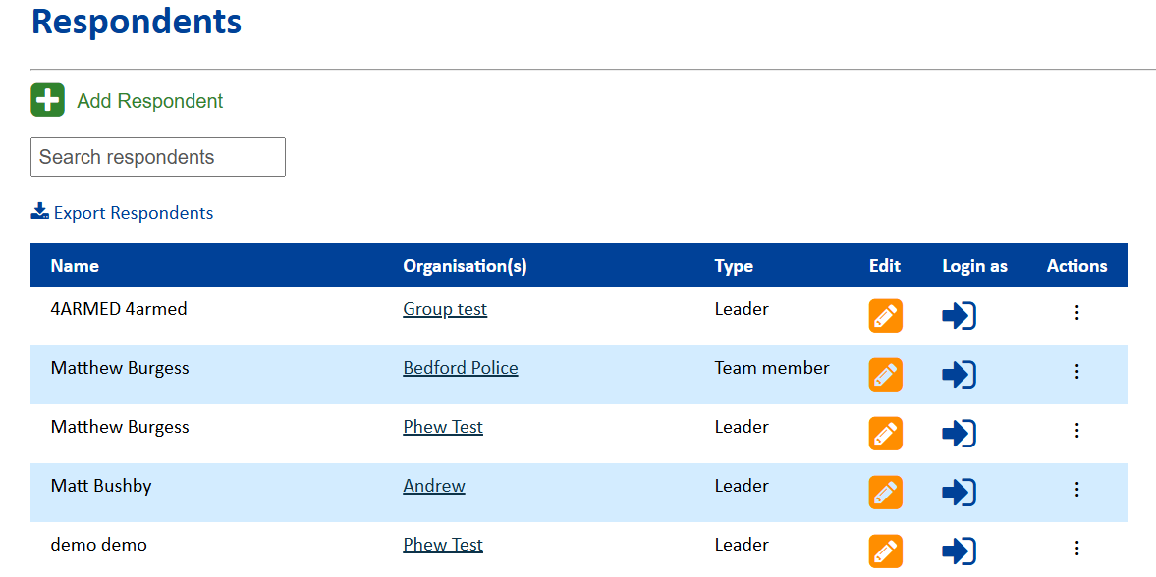Viewport: 1156px width, 577px height.
Task: Login as demo demo respondent
Action: click(x=959, y=551)
